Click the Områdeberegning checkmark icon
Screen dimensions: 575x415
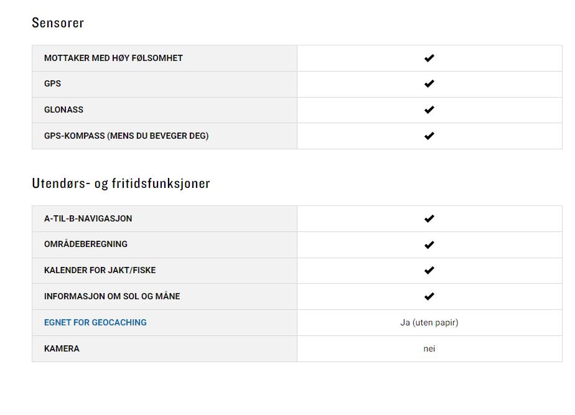pyautogui.click(x=429, y=245)
